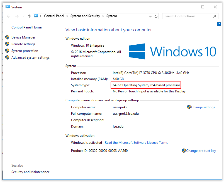Expand chevron after Control Panel breadcrumb

point(67,16)
